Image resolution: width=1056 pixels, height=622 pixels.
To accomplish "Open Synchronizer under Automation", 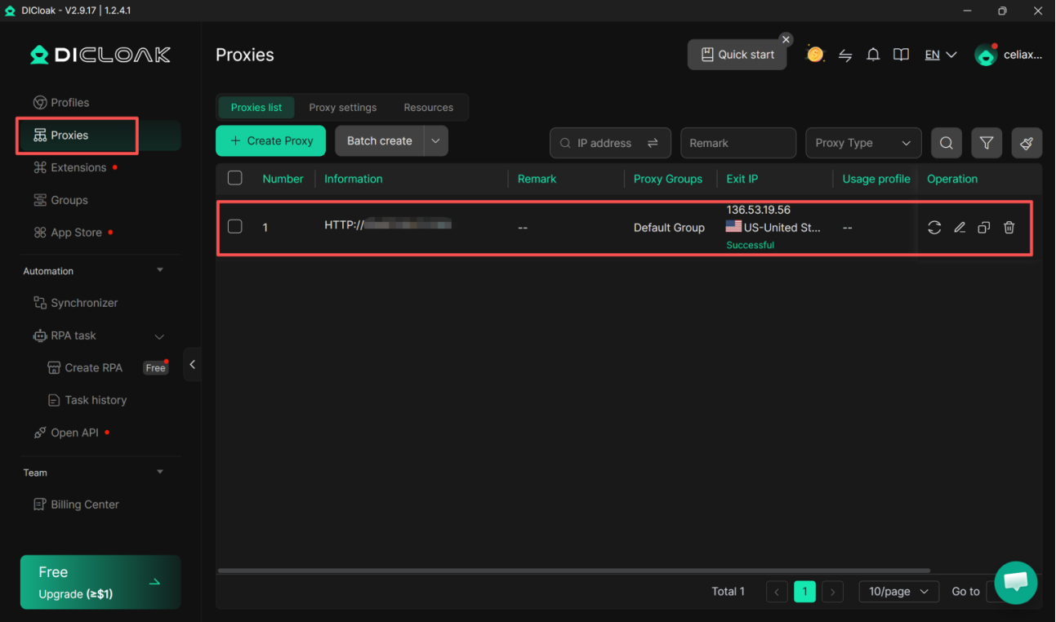I will pyautogui.click(x=75, y=303).
